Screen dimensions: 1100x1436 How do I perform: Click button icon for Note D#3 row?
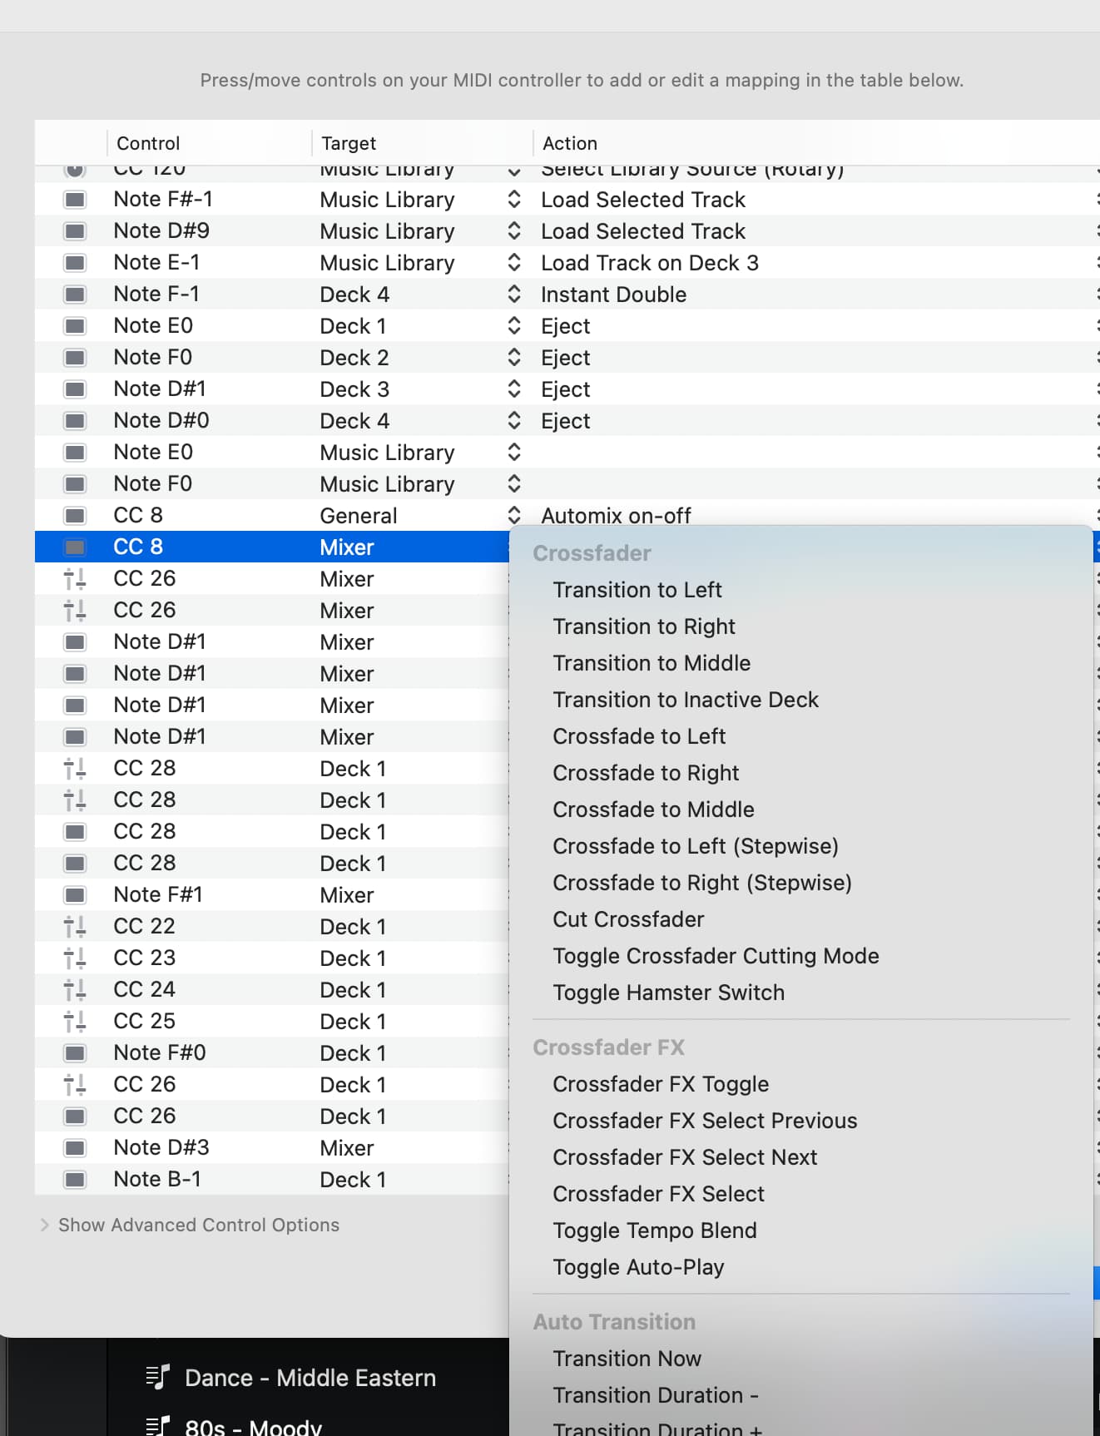[x=75, y=1148]
